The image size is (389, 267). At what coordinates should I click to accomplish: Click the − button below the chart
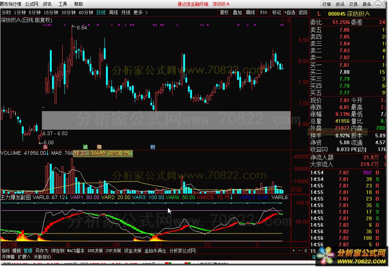pyautogui.click(x=300, y=251)
